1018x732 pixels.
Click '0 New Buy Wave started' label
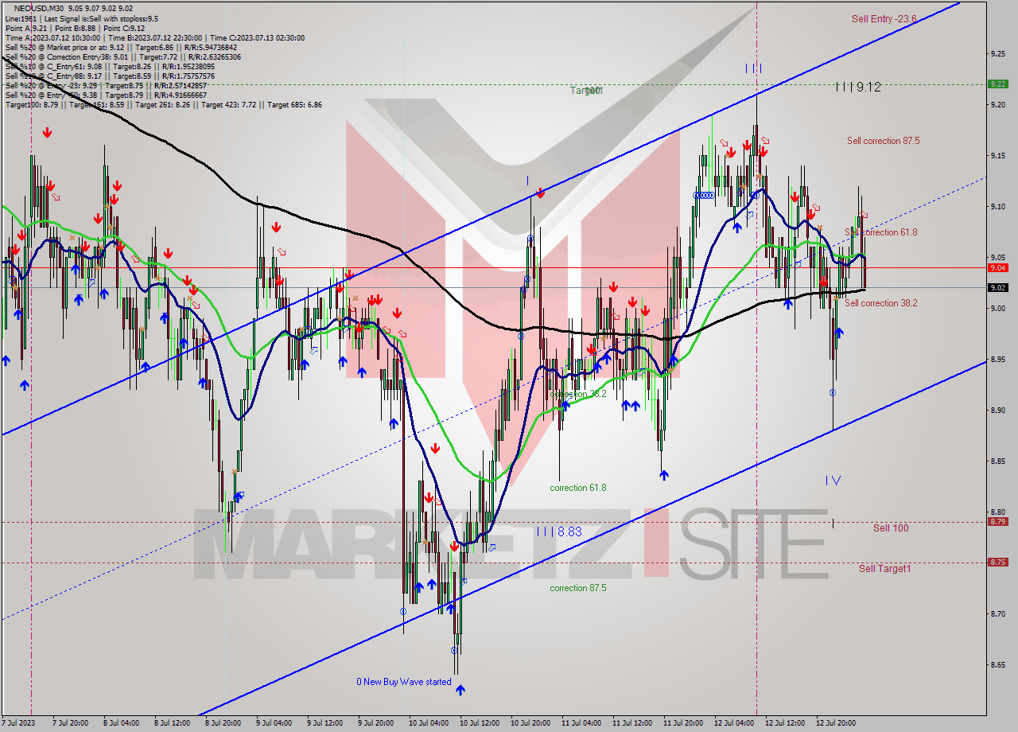tap(403, 682)
